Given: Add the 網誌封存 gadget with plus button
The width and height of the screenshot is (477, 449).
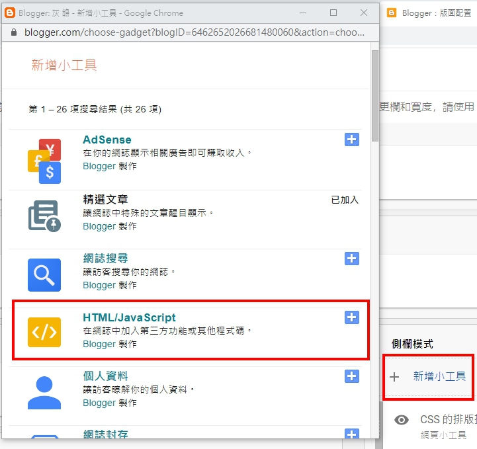Looking at the screenshot, I should coord(352,434).
